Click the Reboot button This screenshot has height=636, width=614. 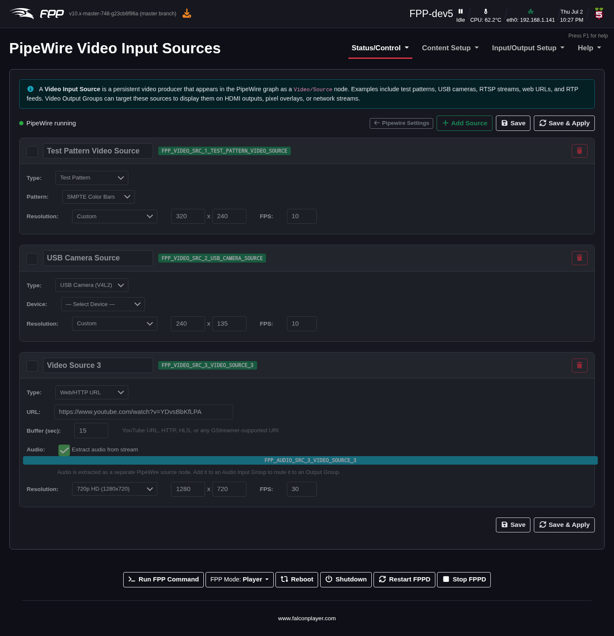[297, 579]
